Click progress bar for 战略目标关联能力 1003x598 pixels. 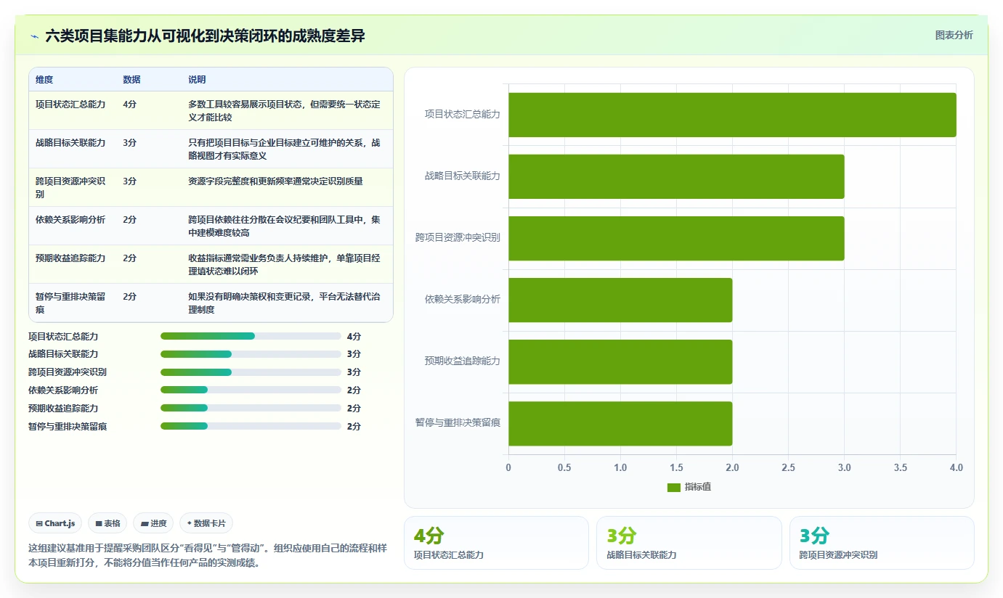pos(251,354)
